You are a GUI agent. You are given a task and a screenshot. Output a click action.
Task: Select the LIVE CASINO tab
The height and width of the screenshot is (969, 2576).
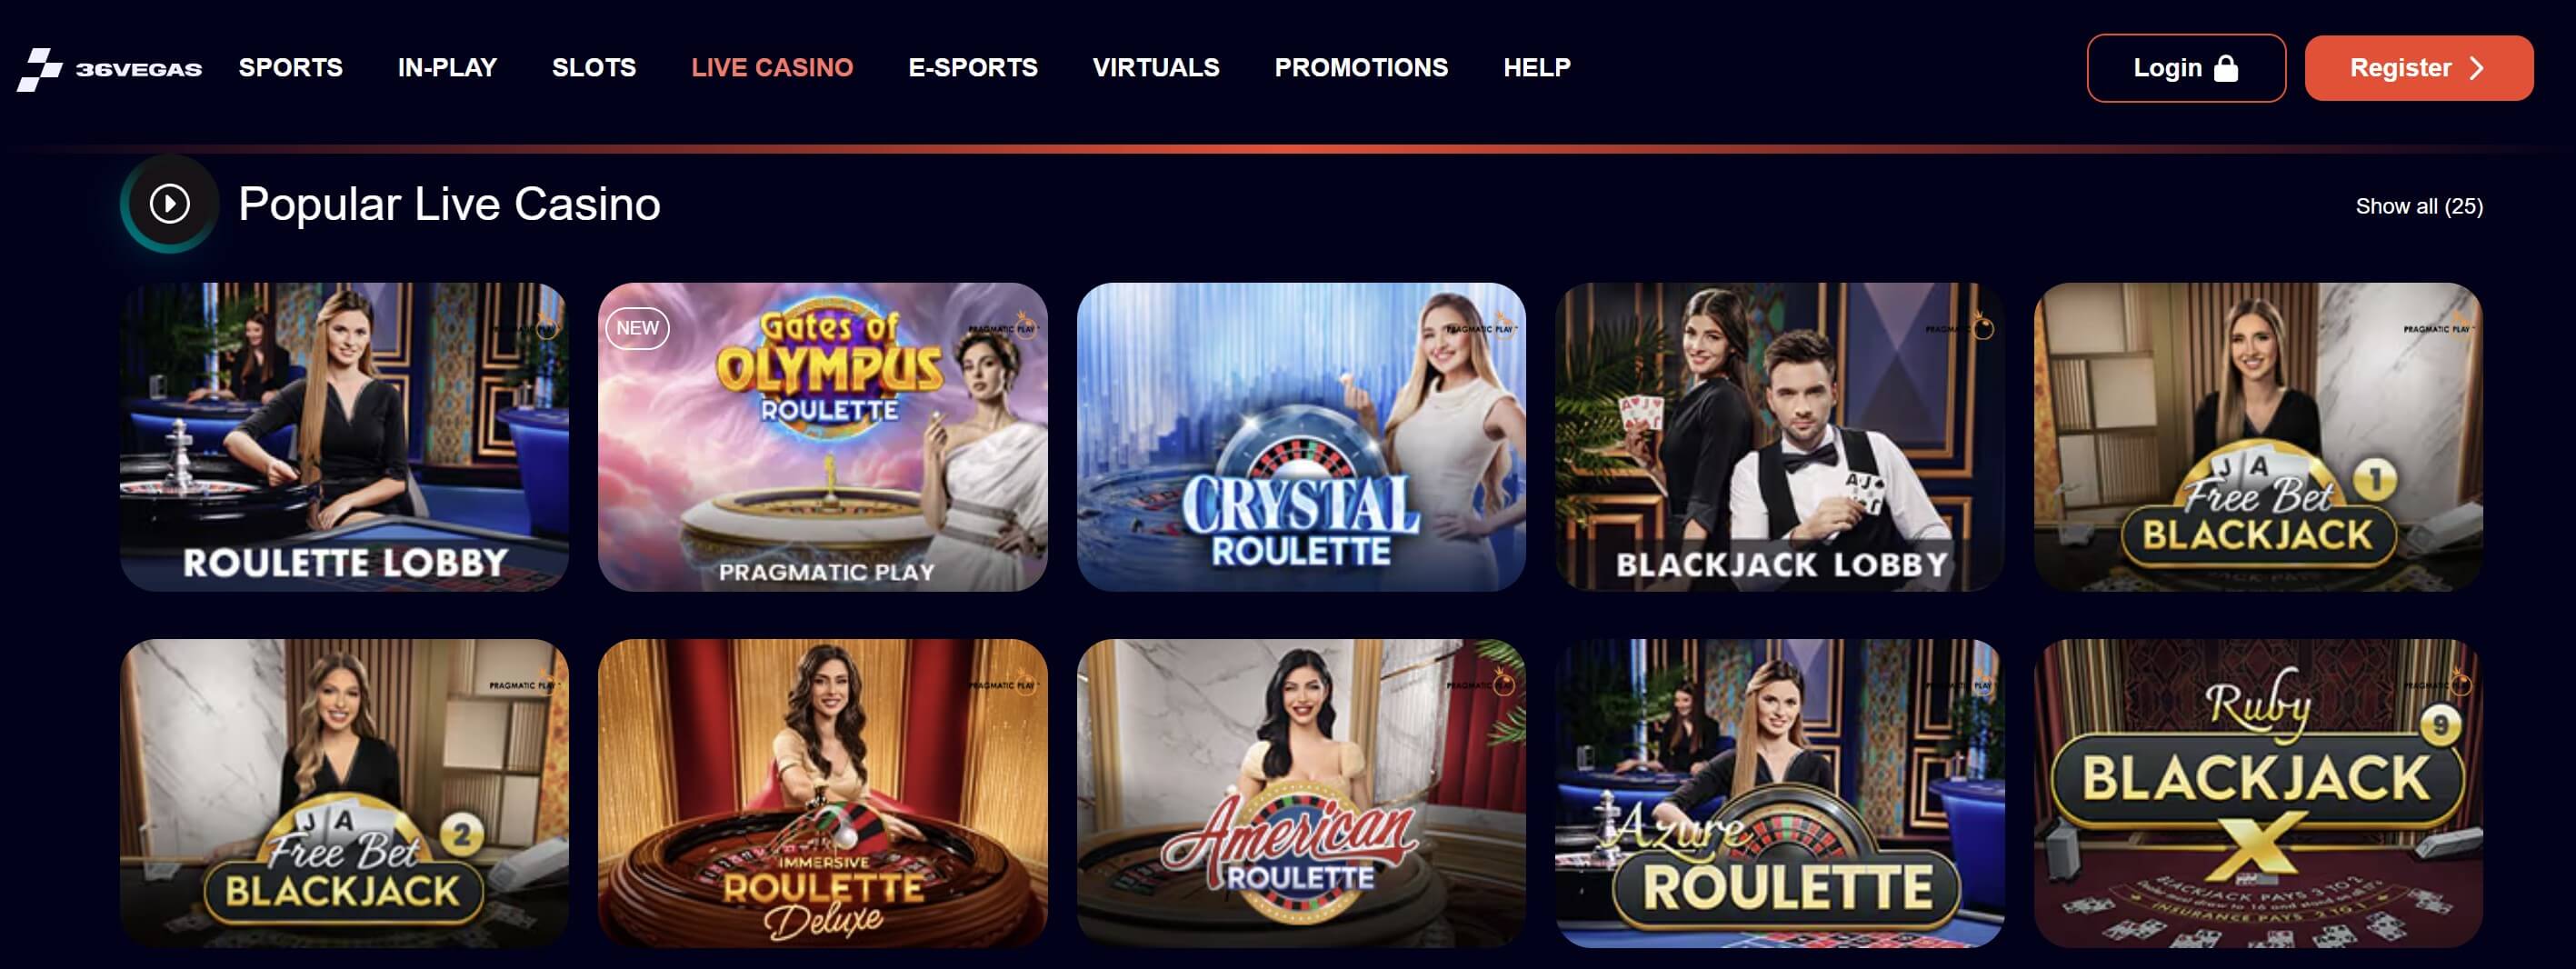click(x=772, y=68)
